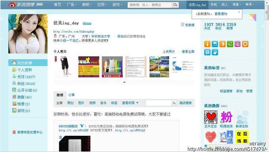Image resolution: width=269 pixels, height=152 pixels.
Task: Click the page-curl skin icon at top right
Action: (x=253, y=17)
